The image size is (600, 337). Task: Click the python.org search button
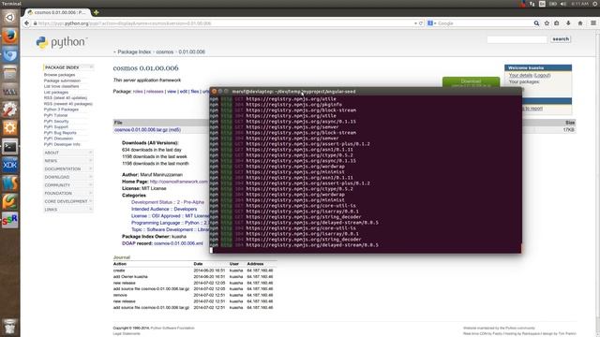coord(561,39)
